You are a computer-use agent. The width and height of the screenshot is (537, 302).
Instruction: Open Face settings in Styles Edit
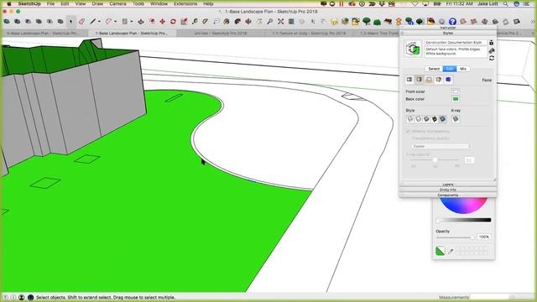pyautogui.click(x=419, y=80)
